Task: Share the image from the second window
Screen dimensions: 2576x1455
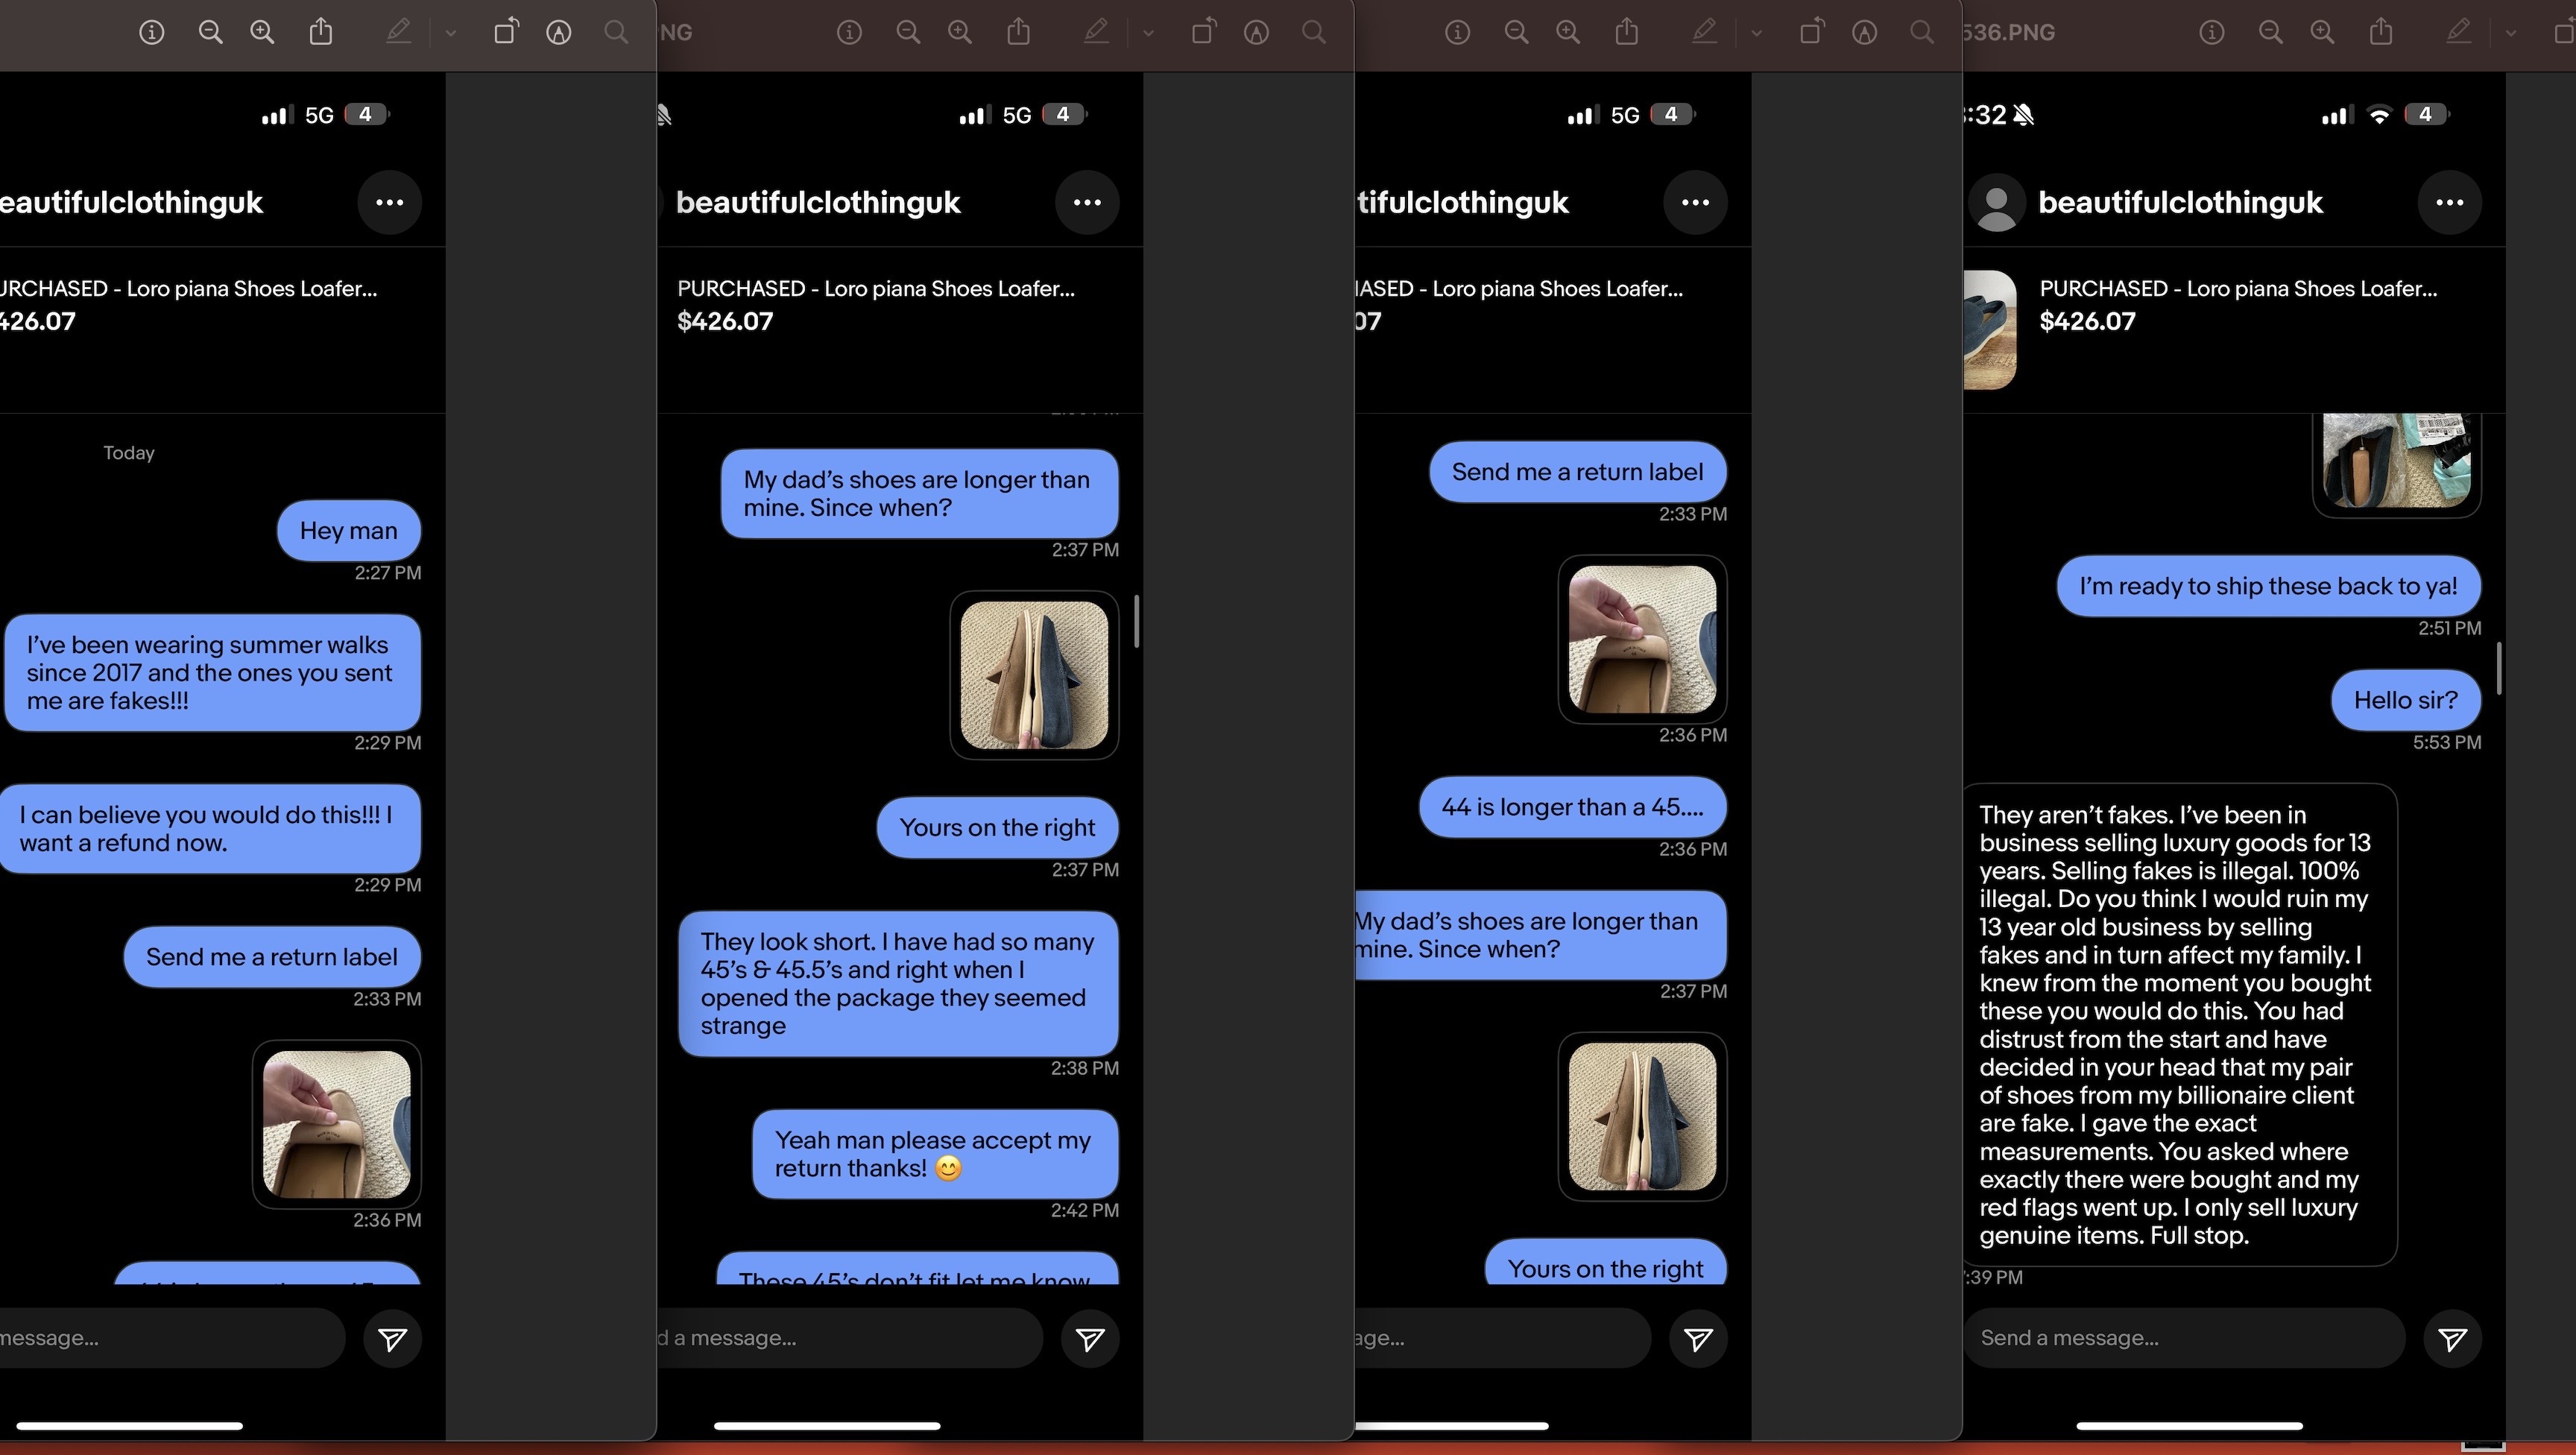Action: [1018, 32]
